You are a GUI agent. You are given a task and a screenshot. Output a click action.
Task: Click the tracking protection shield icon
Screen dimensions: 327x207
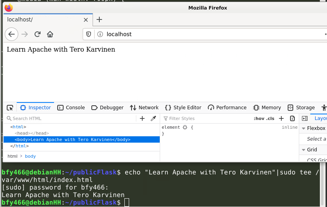[89, 34]
